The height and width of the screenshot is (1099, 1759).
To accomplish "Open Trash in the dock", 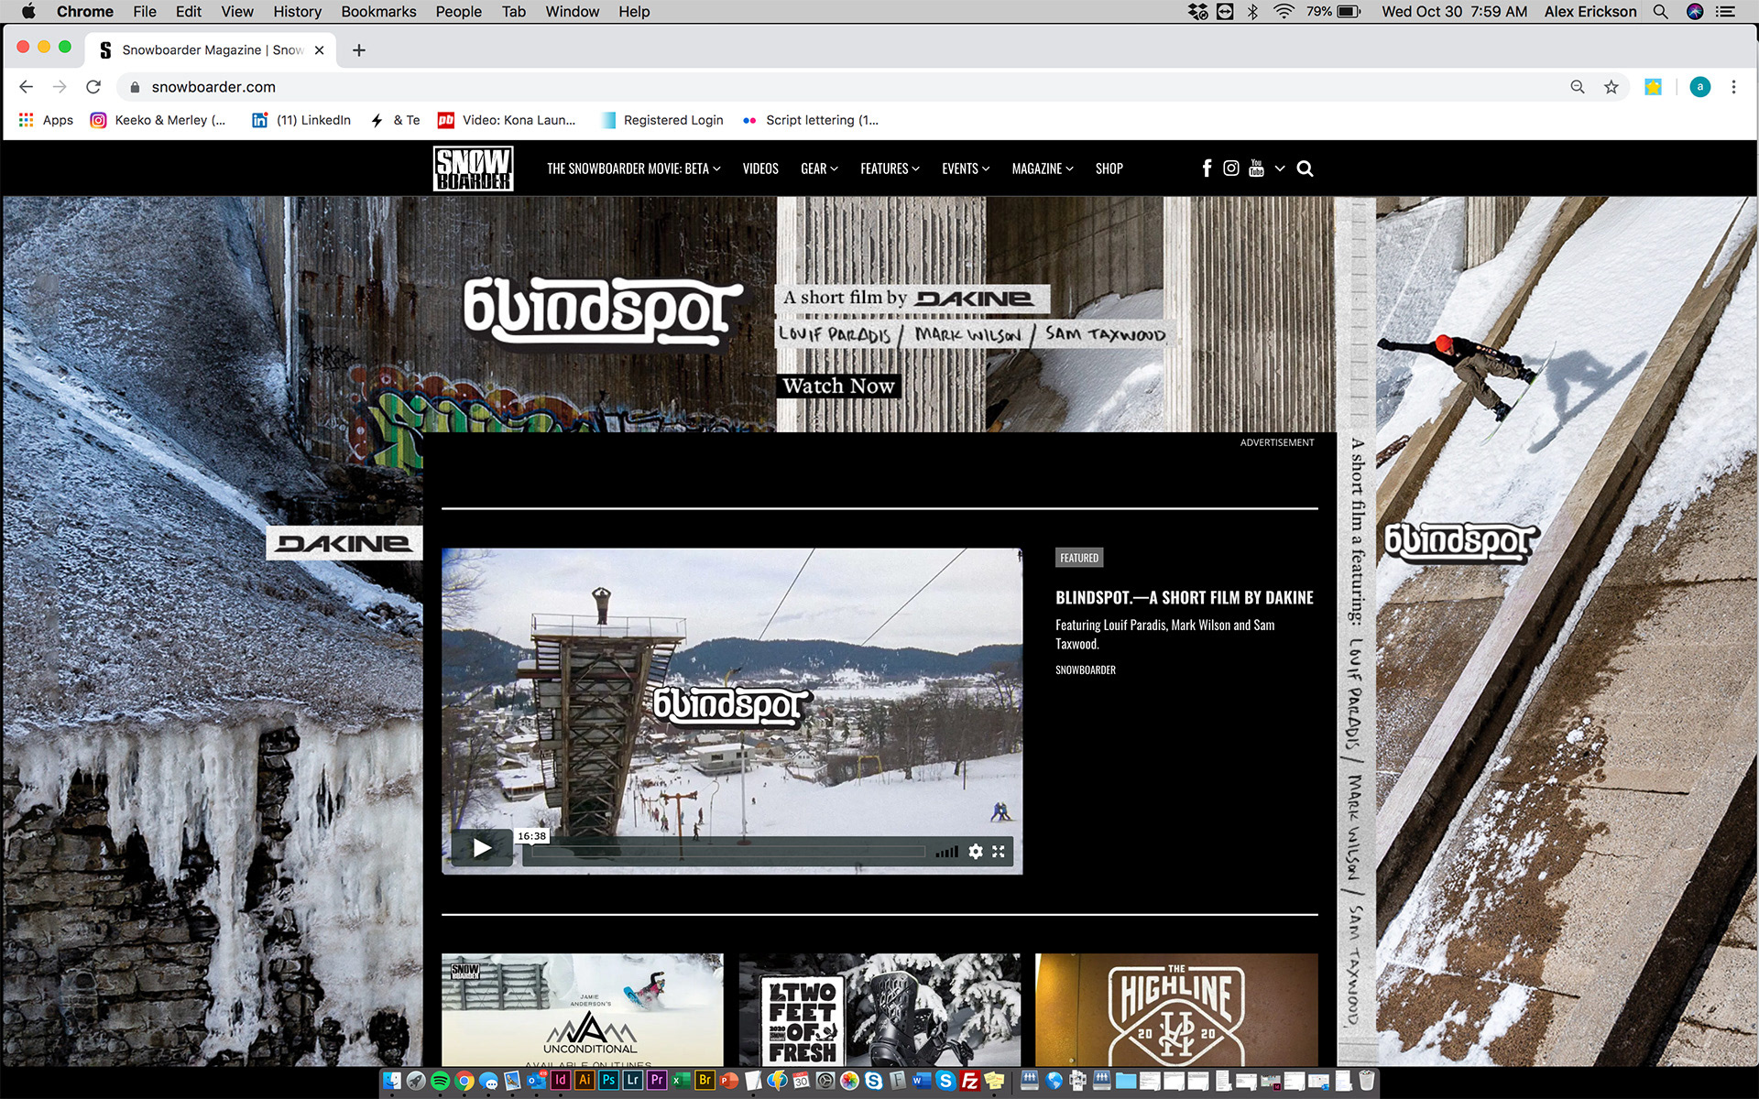I will click(x=1367, y=1081).
